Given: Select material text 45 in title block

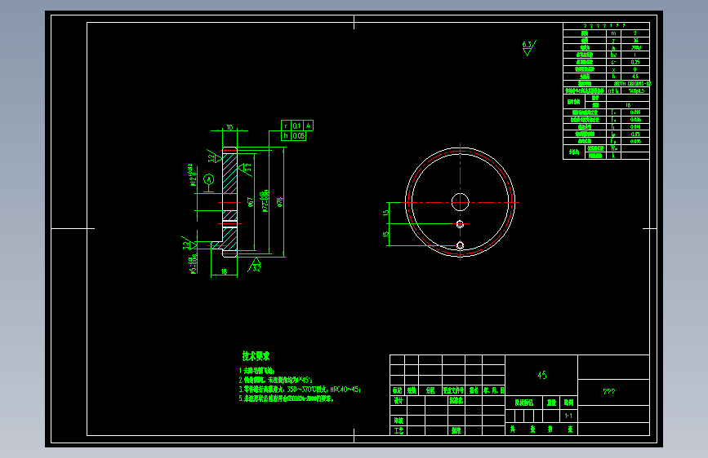Looking at the screenshot, I should (542, 375).
